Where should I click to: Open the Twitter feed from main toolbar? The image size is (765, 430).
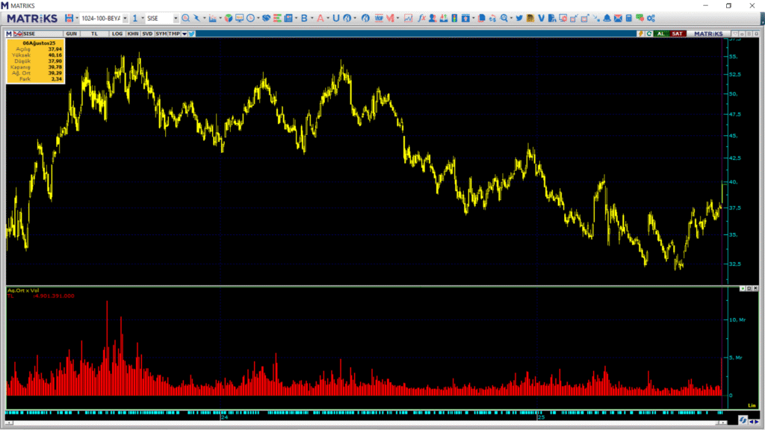pos(518,18)
